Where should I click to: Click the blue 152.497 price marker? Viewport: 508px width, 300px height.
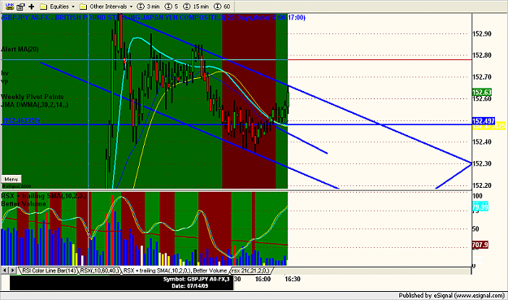[x=484, y=121]
